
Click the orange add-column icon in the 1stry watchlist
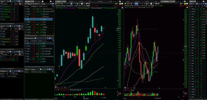click(x=20, y=4)
